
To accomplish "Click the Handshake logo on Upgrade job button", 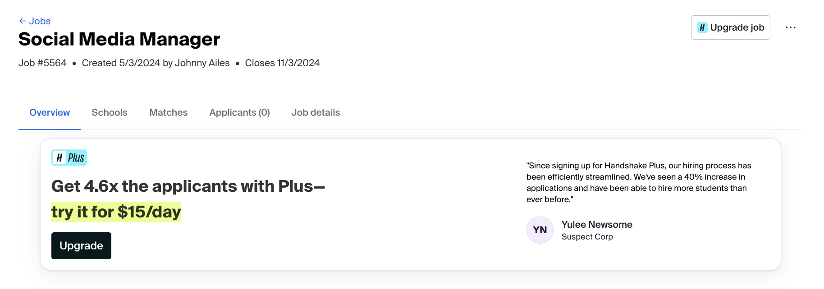I will [x=702, y=27].
